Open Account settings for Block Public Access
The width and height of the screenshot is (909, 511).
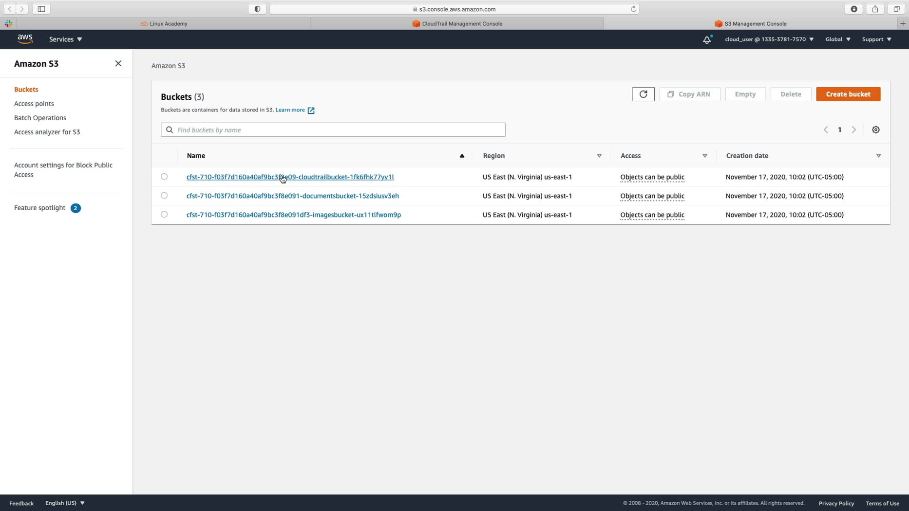pos(63,170)
